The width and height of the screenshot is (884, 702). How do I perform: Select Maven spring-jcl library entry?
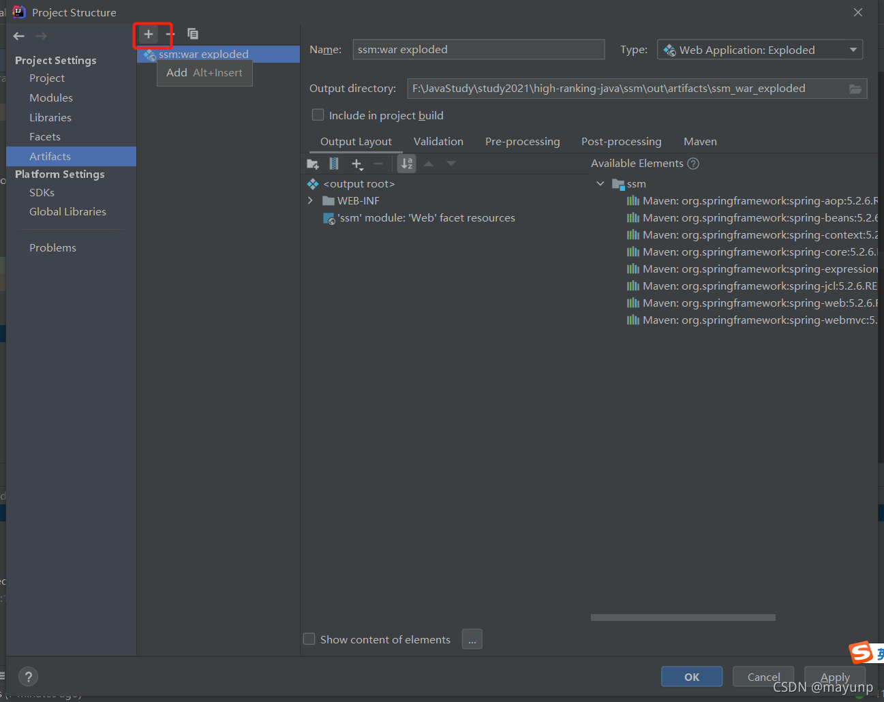pyautogui.click(x=752, y=286)
